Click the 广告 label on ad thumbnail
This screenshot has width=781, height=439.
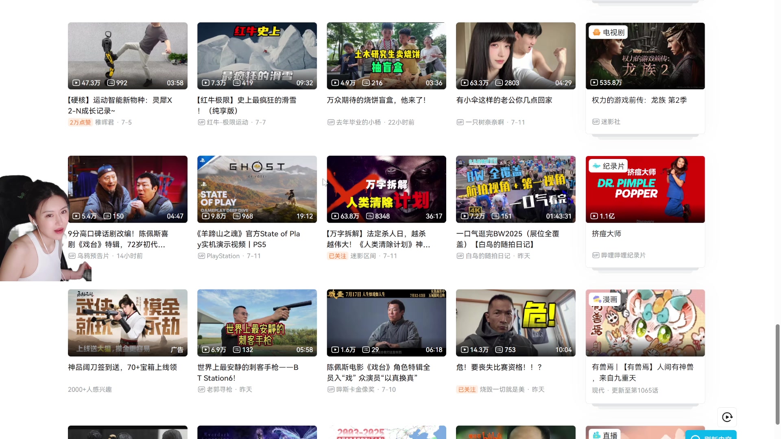(177, 350)
